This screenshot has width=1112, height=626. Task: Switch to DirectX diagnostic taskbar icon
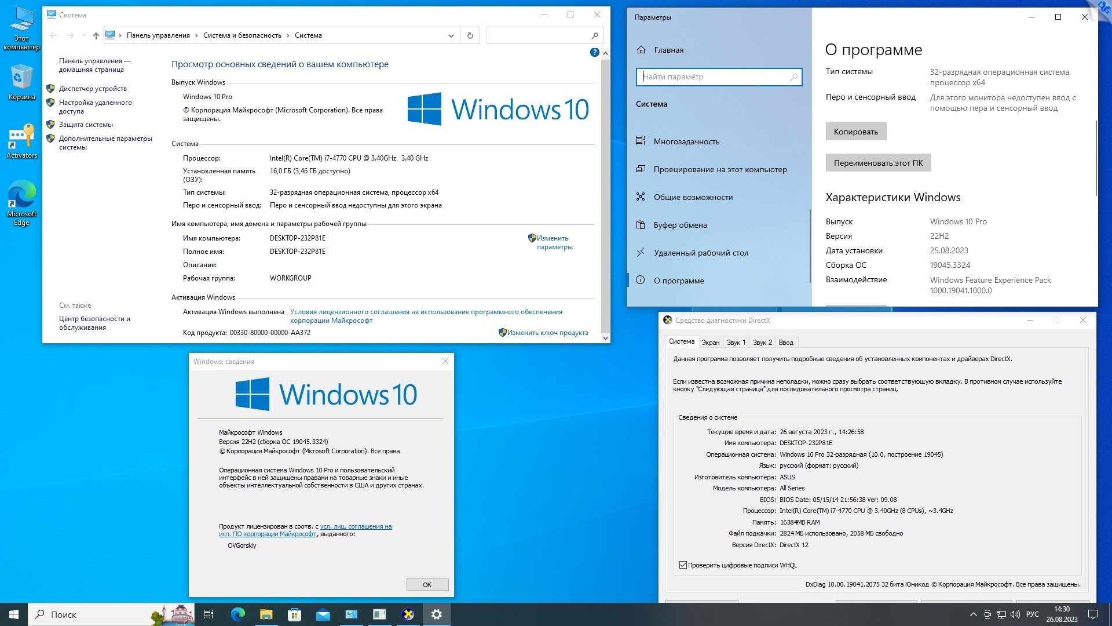tap(408, 614)
